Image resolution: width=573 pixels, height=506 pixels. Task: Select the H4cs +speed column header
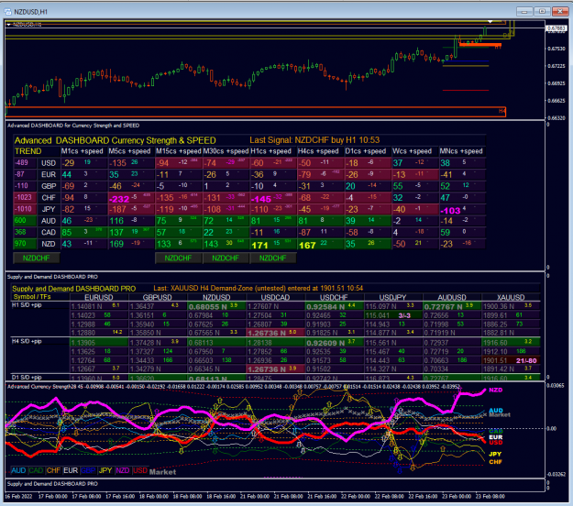(318, 151)
